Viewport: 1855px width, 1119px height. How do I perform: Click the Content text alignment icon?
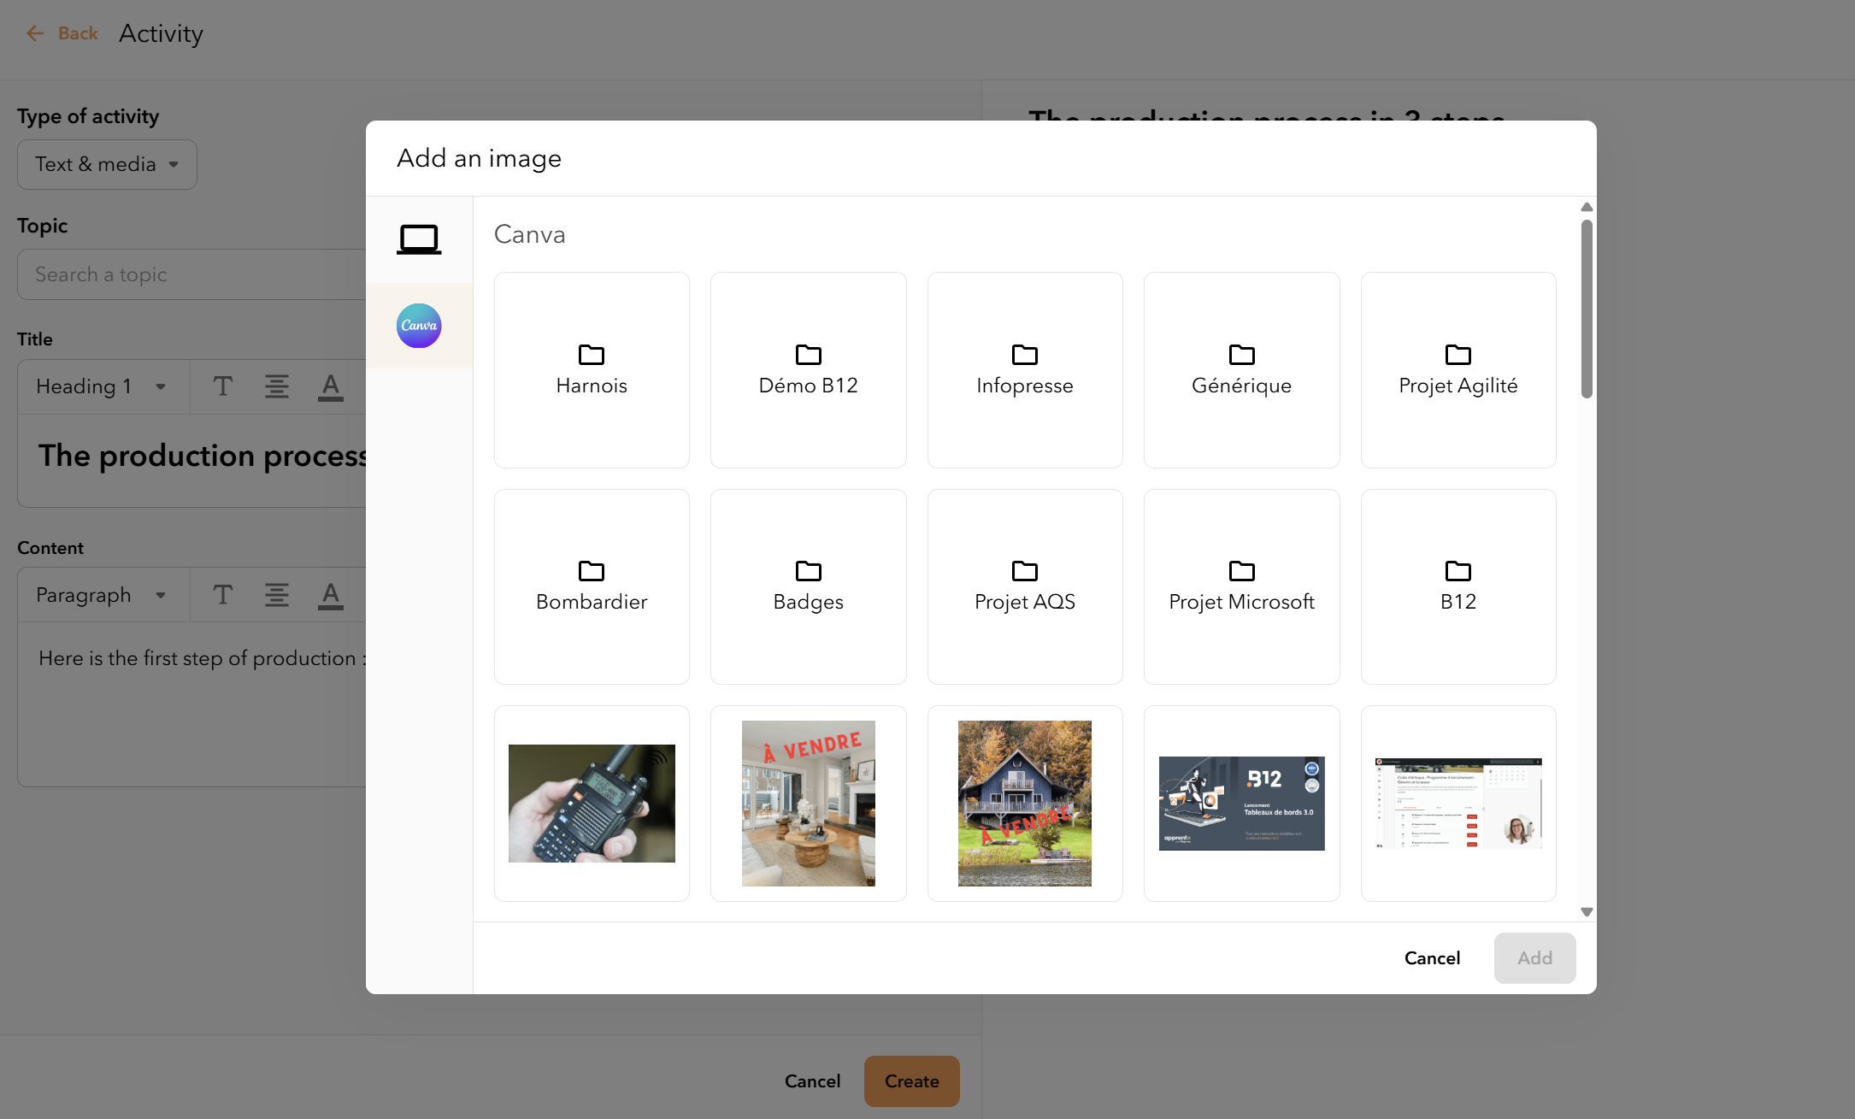click(x=276, y=595)
